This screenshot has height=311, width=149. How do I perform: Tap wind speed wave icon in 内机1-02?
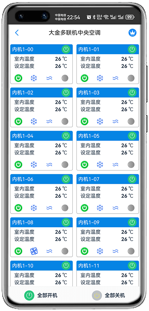coord(49,121)
